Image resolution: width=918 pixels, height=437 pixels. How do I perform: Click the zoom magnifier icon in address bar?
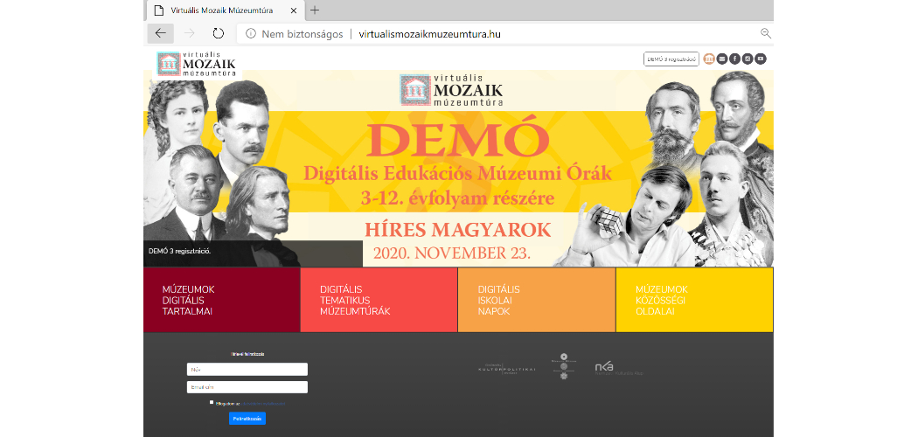(765, 33)
